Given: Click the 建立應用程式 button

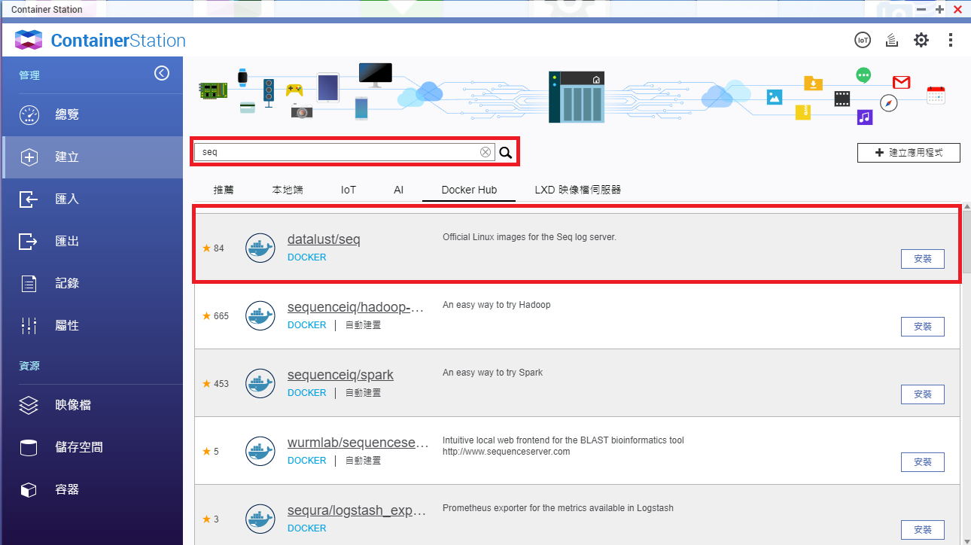Looking at the screenshot, I should point(909,153).
